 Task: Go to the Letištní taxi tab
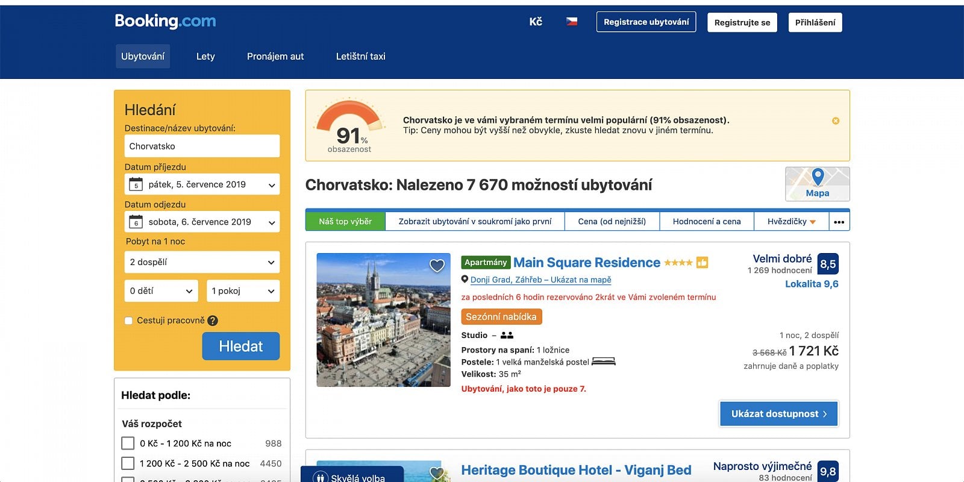[361, 56]
